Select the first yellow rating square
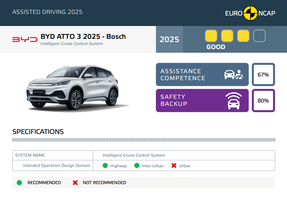Viewport: 287px width, 198px height. click(x=211, y=36)
